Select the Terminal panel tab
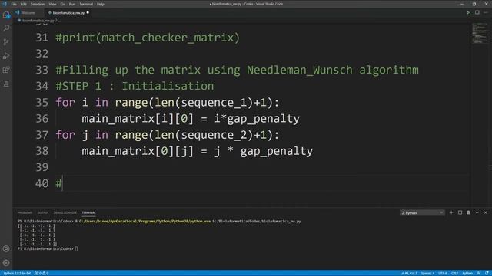 point(89,212)
